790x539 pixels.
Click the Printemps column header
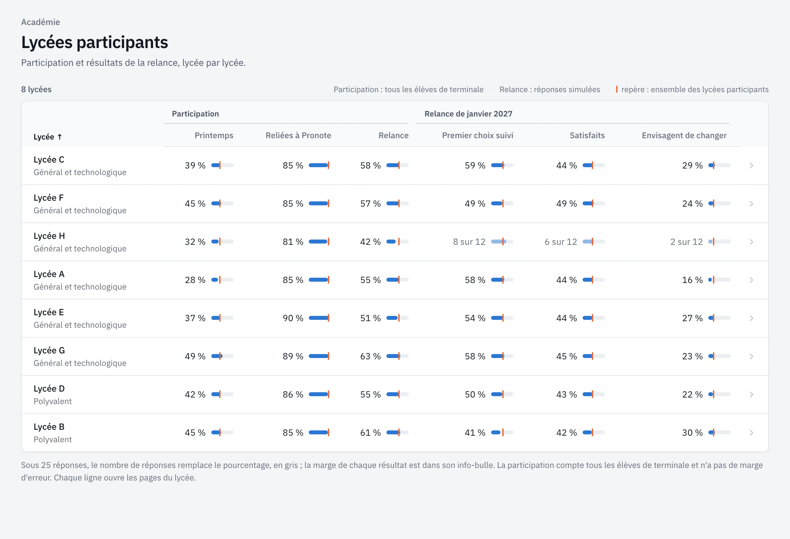(x=214, y=136)
